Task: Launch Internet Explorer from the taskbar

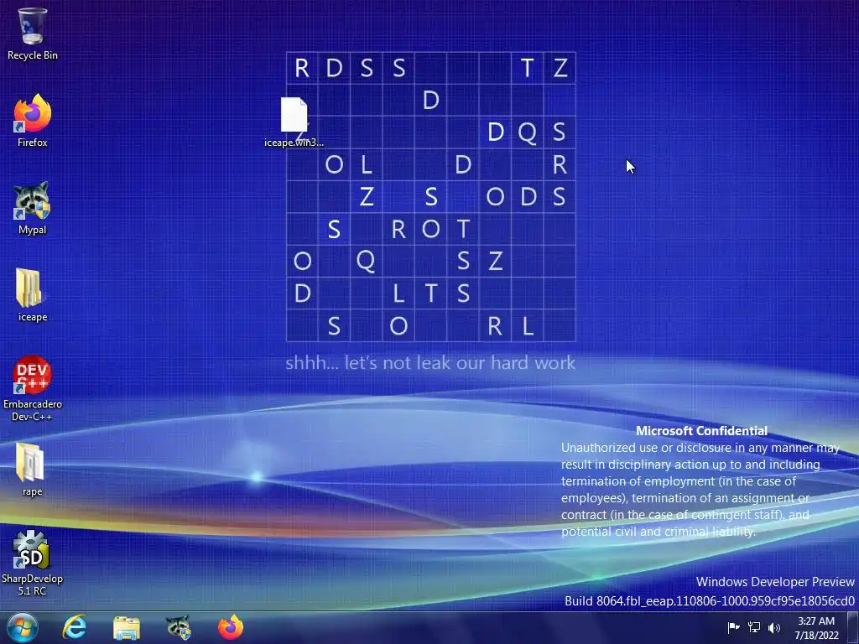Action: click(74, 627)
